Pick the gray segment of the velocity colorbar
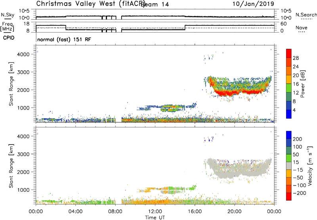 pyautogui.click(x=289, y=166)
